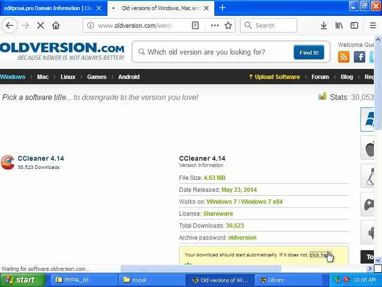Click the '4.53 MB' file size value

click(214, 178)
